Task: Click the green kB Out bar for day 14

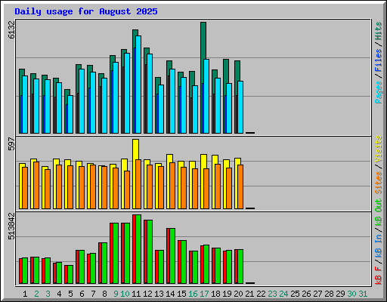Action: tap(172, 256)
